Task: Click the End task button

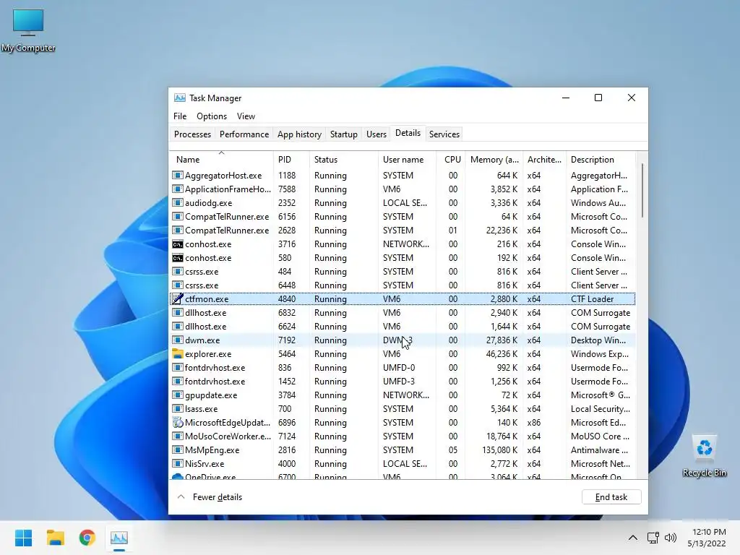Action: [611, 497]
